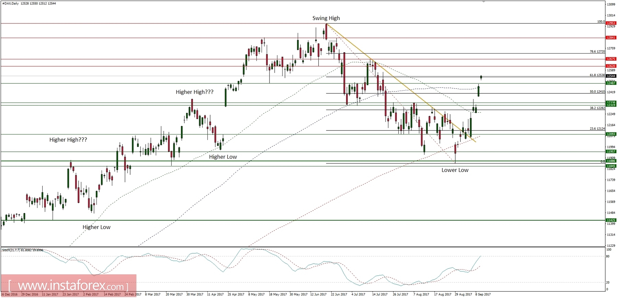Select the 61.8 12538 Fibonacci level label

(x=597, y=75)
